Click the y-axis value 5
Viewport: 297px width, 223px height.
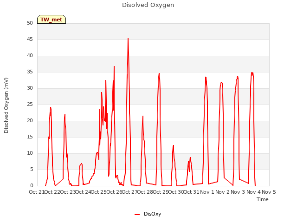(x=32, y=169)
